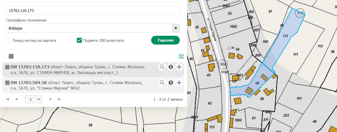337x132 pixels.
Task: Click the dropdown arrow beside "Избери"
Action: [176, 28]
